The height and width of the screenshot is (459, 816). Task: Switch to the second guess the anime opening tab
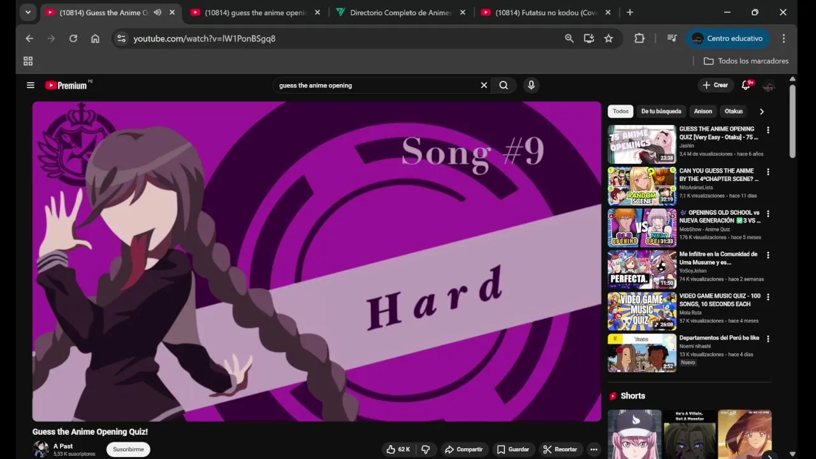255,12
